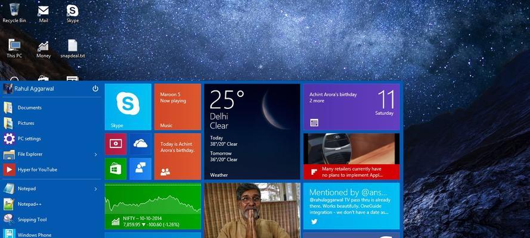Viewport: 530px width, 238px height.
Task: Open the News tile with man's photo
Action: [x=252, y=211]
